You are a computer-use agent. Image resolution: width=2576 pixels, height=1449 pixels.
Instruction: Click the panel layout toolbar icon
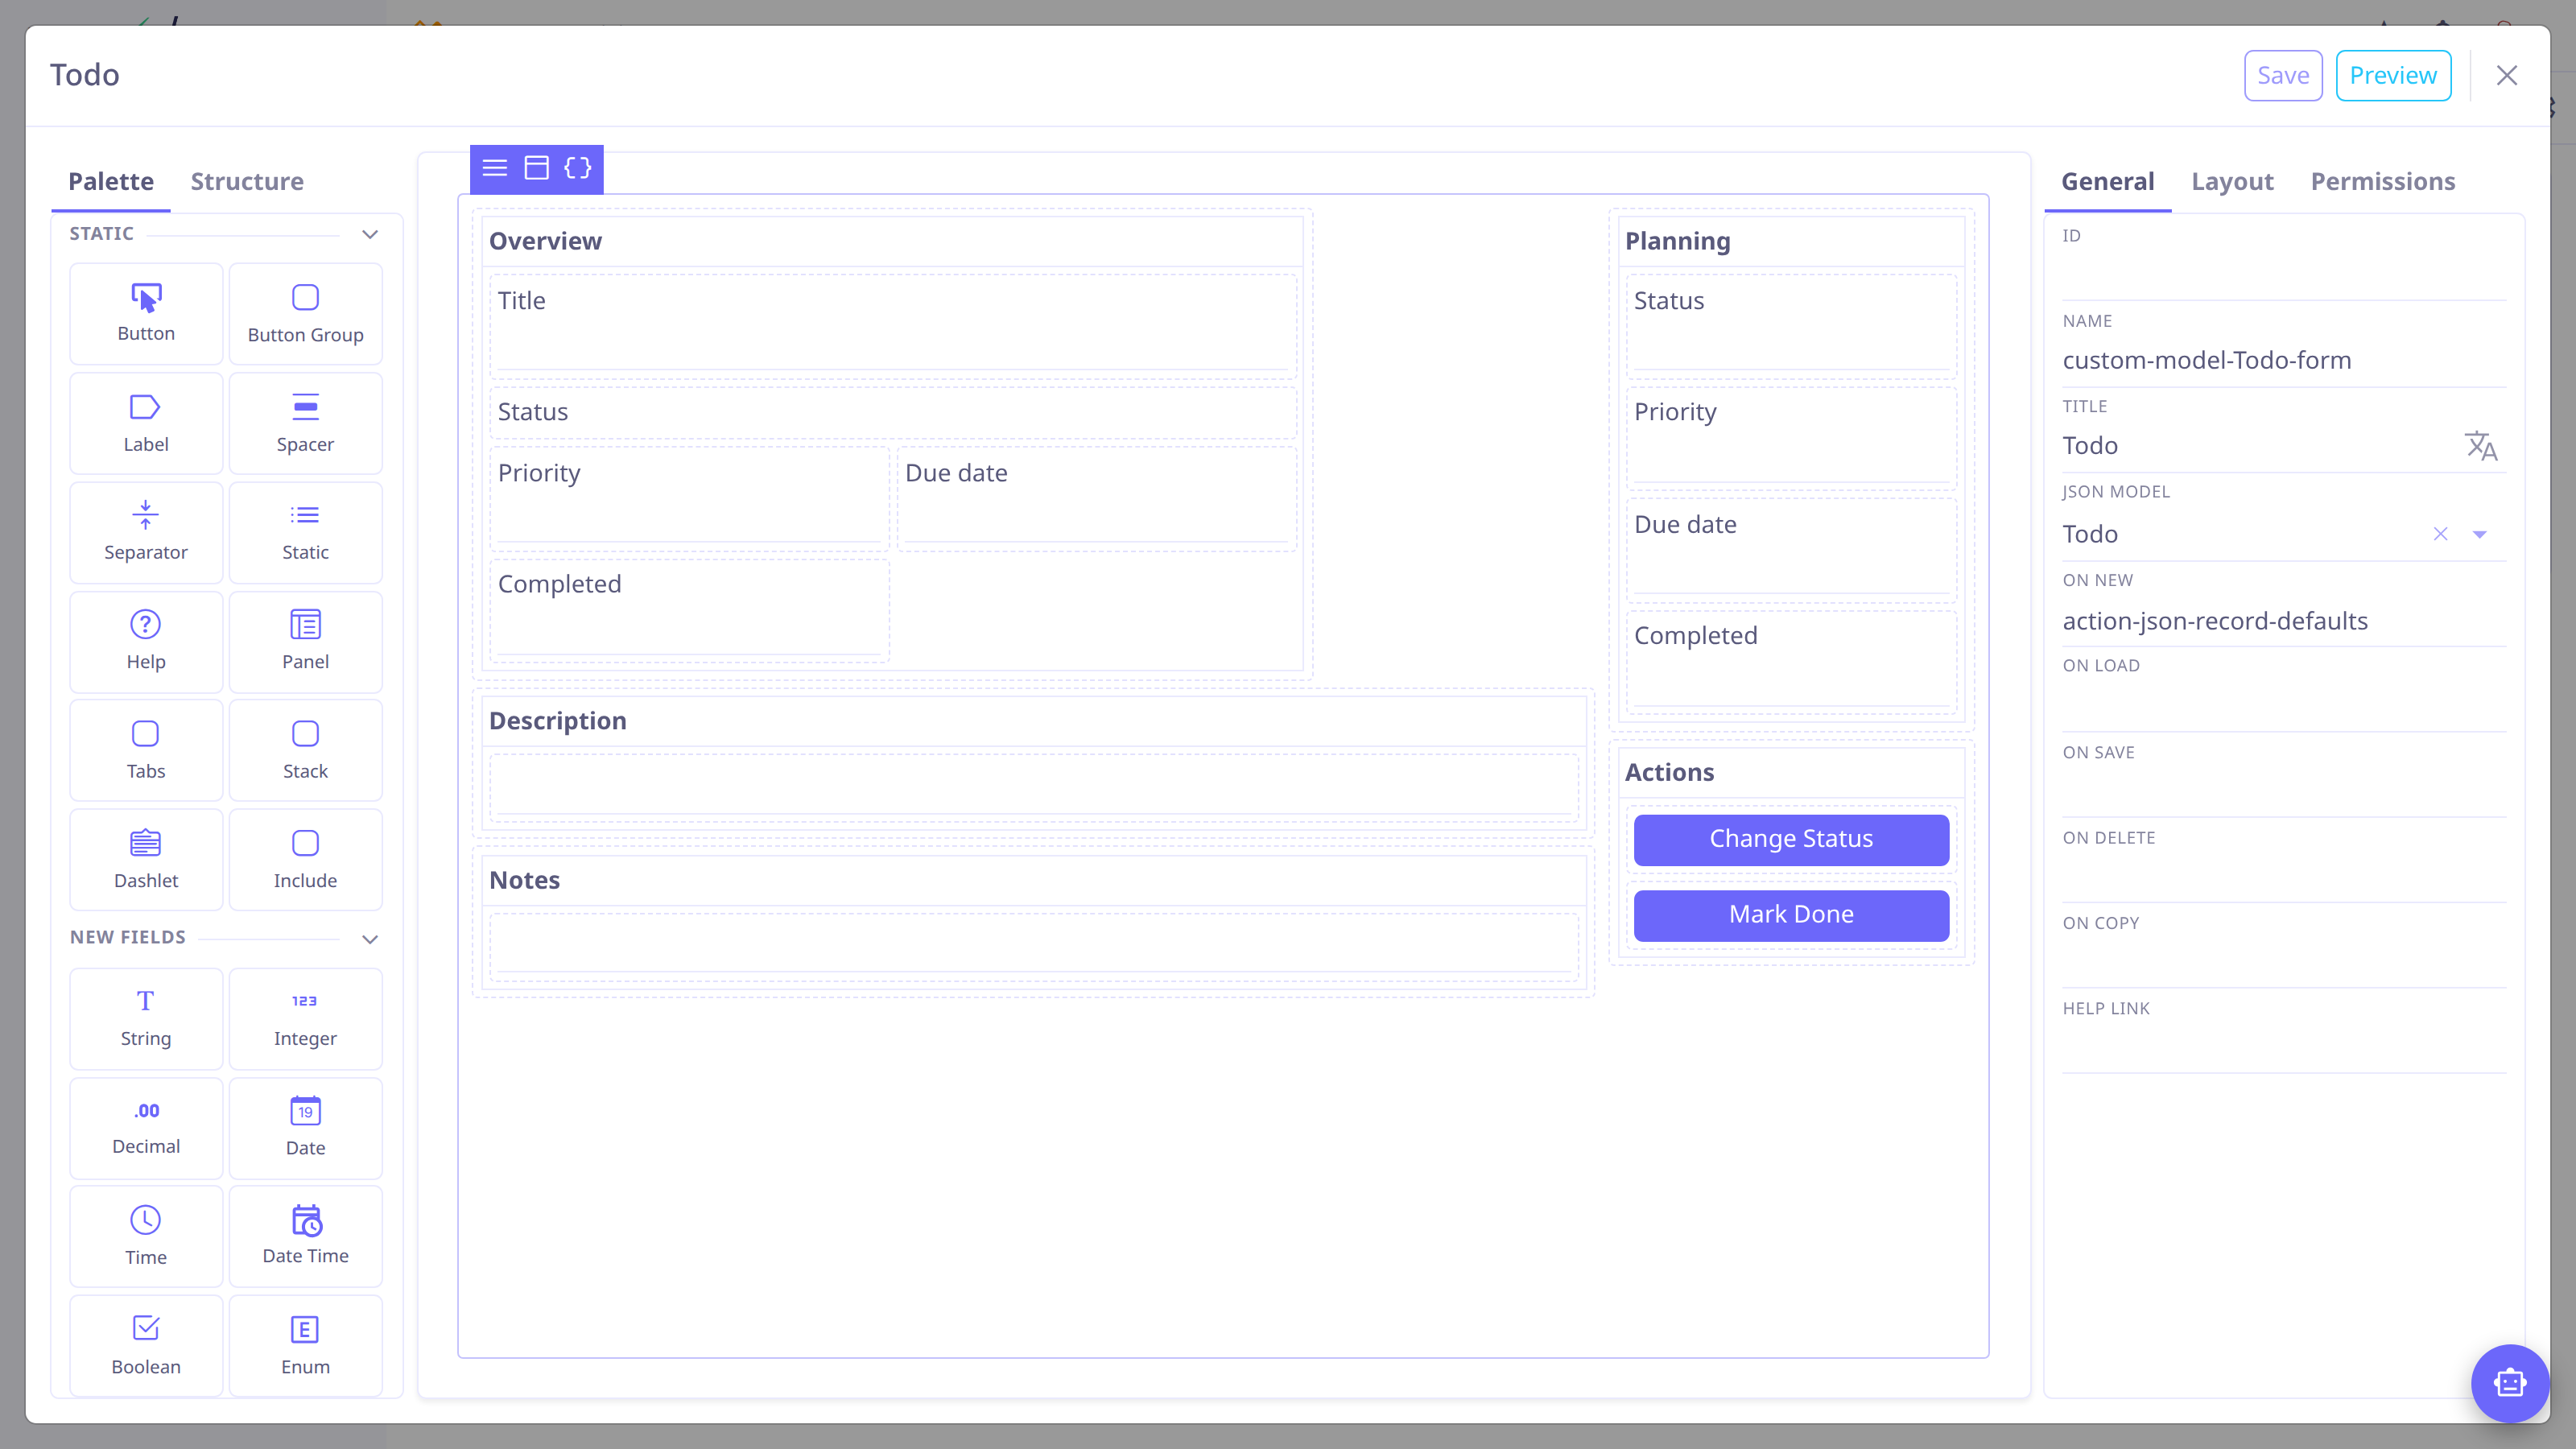(x=537, y=168)
